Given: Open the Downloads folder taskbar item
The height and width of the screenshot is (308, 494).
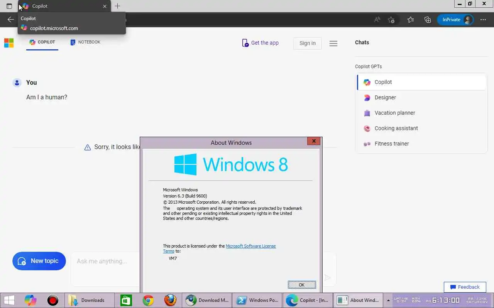Looking at the screenshot, I should coord(90,300).
